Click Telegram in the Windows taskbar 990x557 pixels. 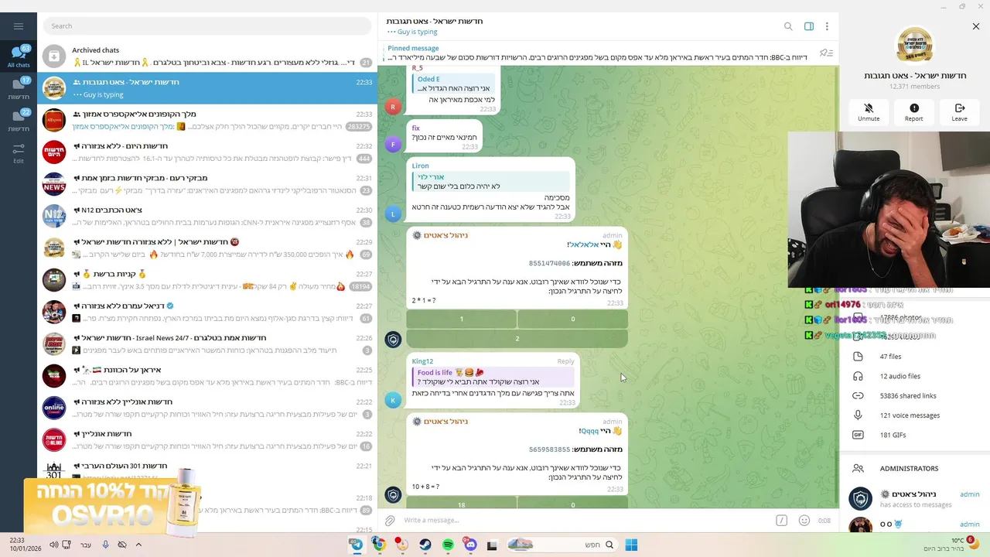pos(357,545)
